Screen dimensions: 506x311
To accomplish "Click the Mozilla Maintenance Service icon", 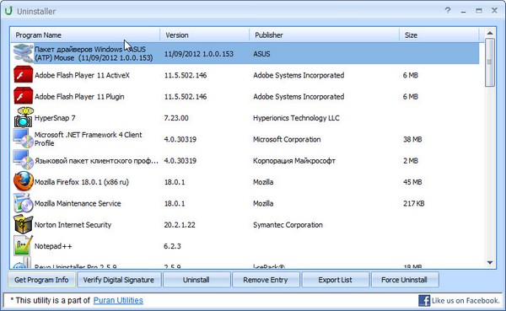I will pos(23,202).
